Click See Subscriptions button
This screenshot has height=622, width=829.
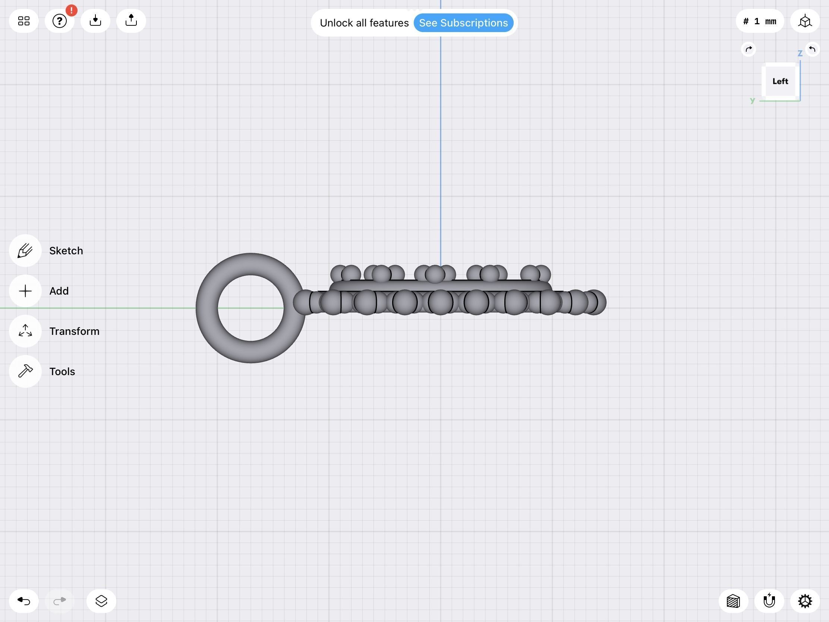(463, 23)
